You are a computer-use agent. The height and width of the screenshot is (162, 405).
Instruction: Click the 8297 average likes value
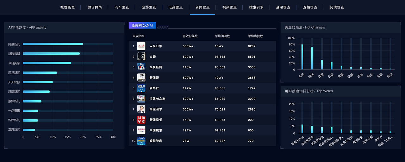(x=252, y=46)
